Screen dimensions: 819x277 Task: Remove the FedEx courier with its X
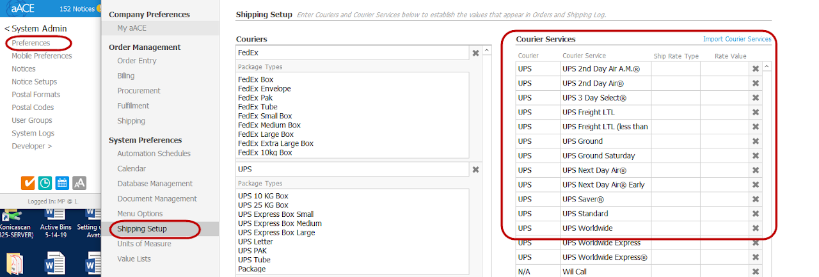(x=475, y=53)
